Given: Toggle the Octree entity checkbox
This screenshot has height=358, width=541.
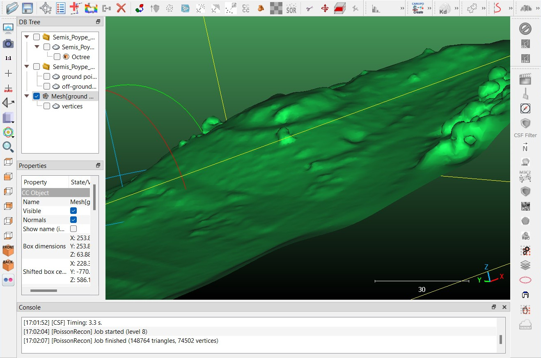Looking at the screenshot, I should click(57, 57).
